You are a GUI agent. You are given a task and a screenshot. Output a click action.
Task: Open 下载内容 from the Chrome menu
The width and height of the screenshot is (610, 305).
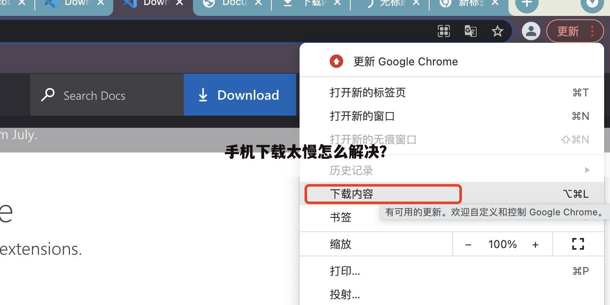pyautogui.click(x=452, y=194)
